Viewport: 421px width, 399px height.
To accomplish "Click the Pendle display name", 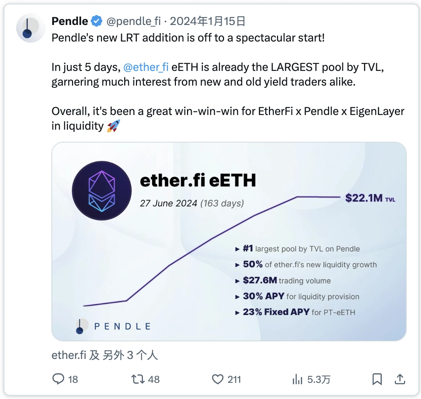I will point(70,21).
